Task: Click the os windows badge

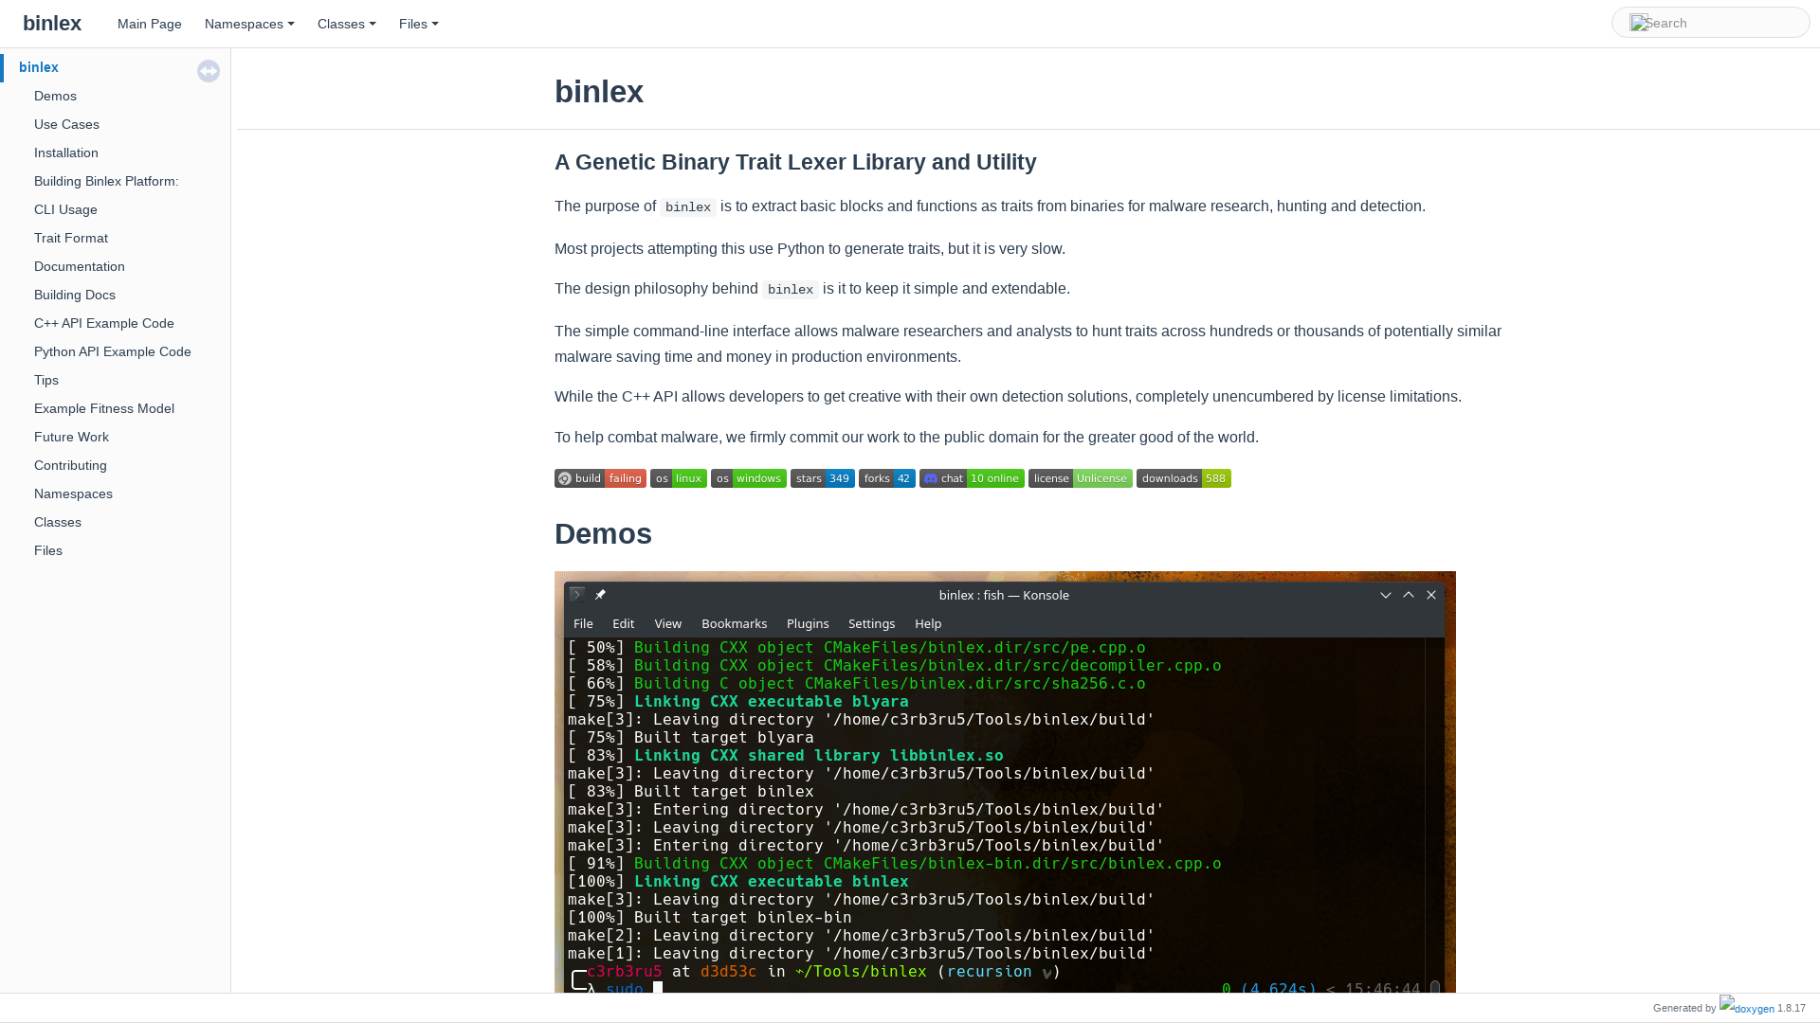Action: pos(749,478)
